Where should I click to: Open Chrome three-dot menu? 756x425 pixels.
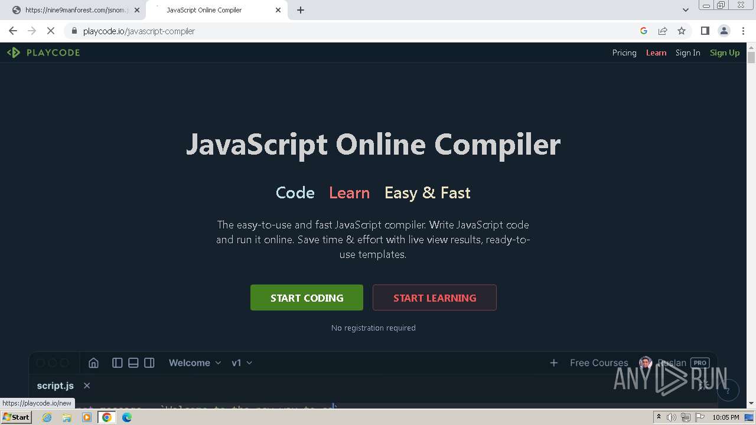(742, 31)
